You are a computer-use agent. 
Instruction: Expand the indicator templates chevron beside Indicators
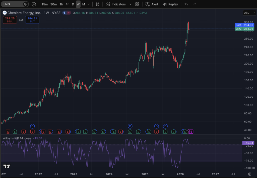(x=130, y=4)
